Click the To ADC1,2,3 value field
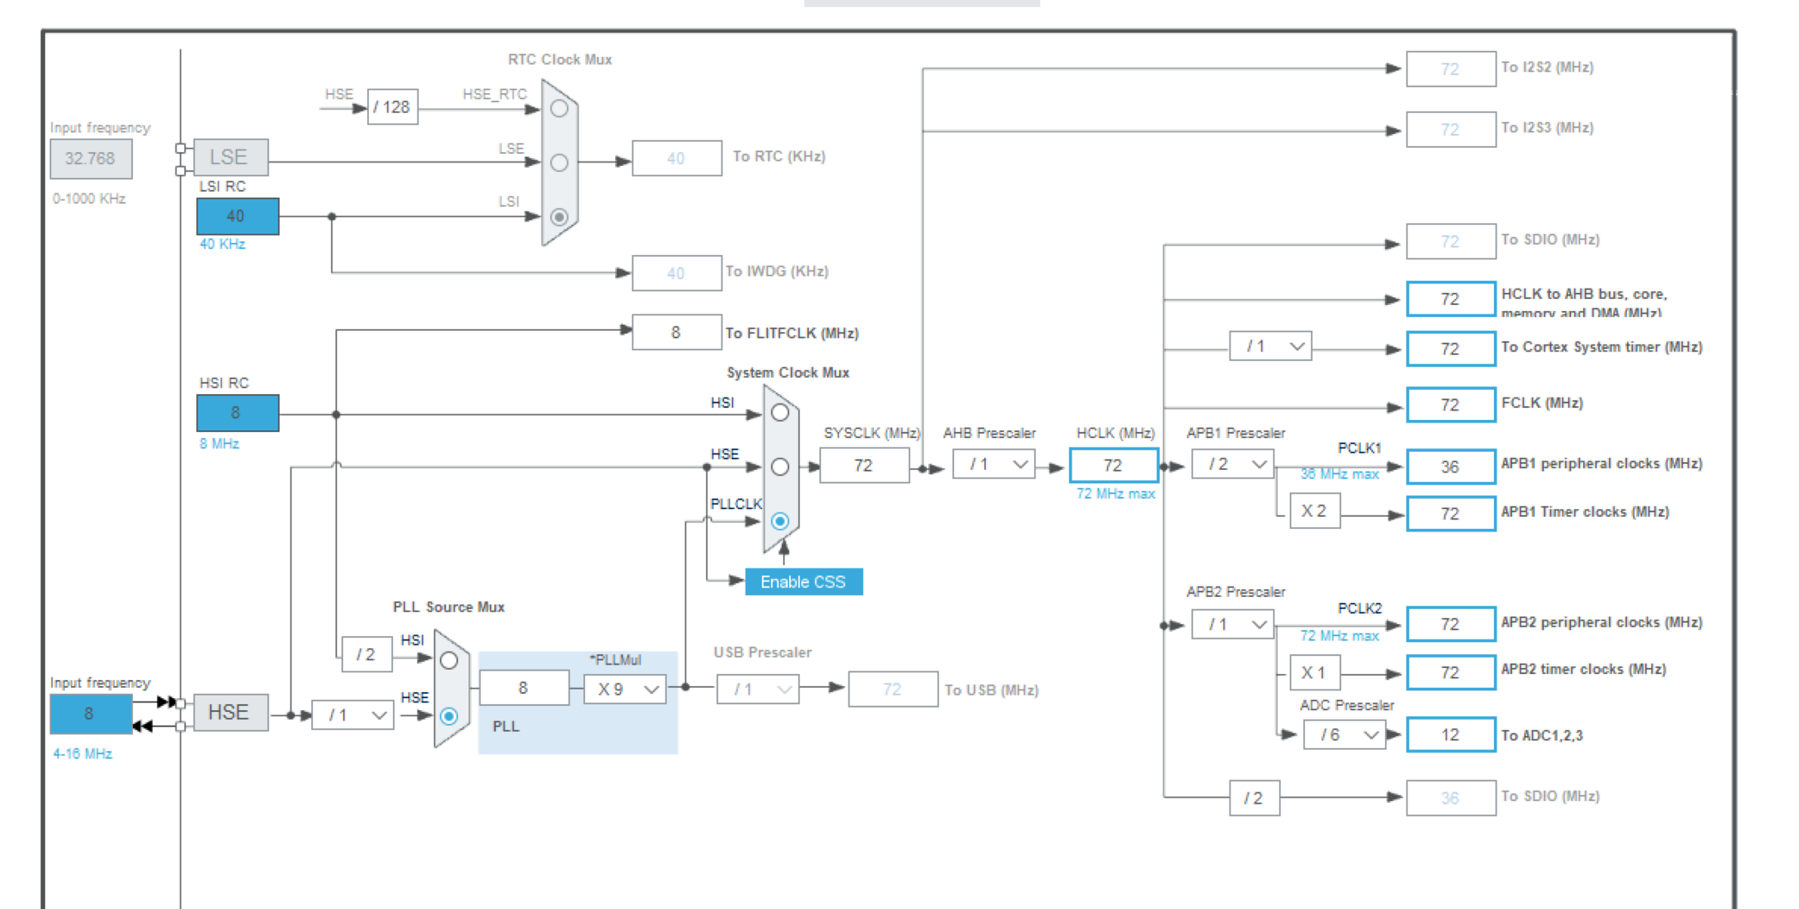This screenshot has height=909, width=1799. point(1451,734)
